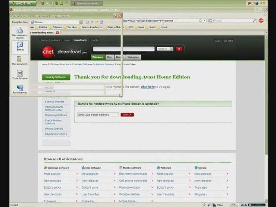The height and width of the screenshot is (207, 276).
Task: Open the RSS bookmarks folder
Action: 129,27
